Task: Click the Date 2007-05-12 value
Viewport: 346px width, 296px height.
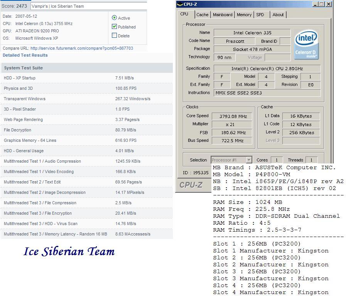Action: pyautogui.click(x=26, y=16)
